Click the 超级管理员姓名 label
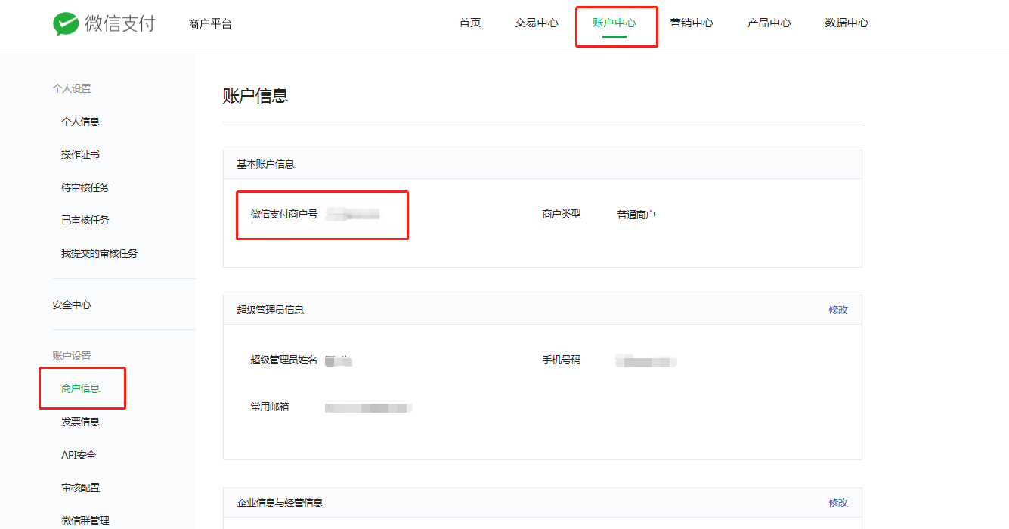1009x529 pixels. coord(284,360)
